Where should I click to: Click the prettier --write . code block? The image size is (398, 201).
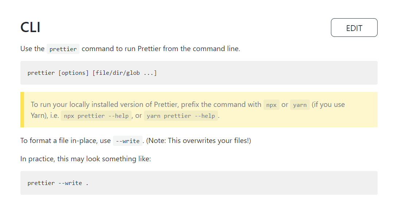tap(199, 183)
